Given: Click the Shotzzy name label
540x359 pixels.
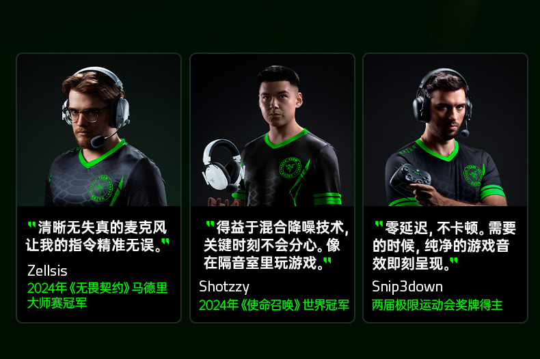Looking at the screenshot, I should point(224,287).
